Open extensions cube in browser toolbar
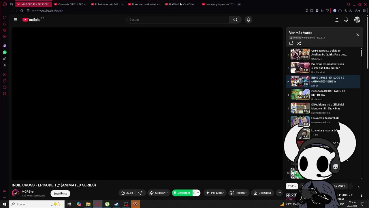Screen dimensions: 369x208 tap(340, 11)
